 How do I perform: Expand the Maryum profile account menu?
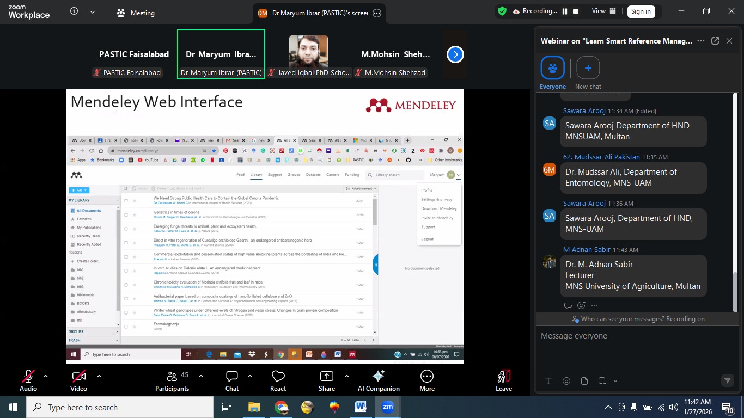458,174
